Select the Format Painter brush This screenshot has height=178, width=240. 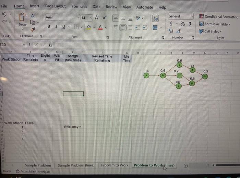(33, 29)
